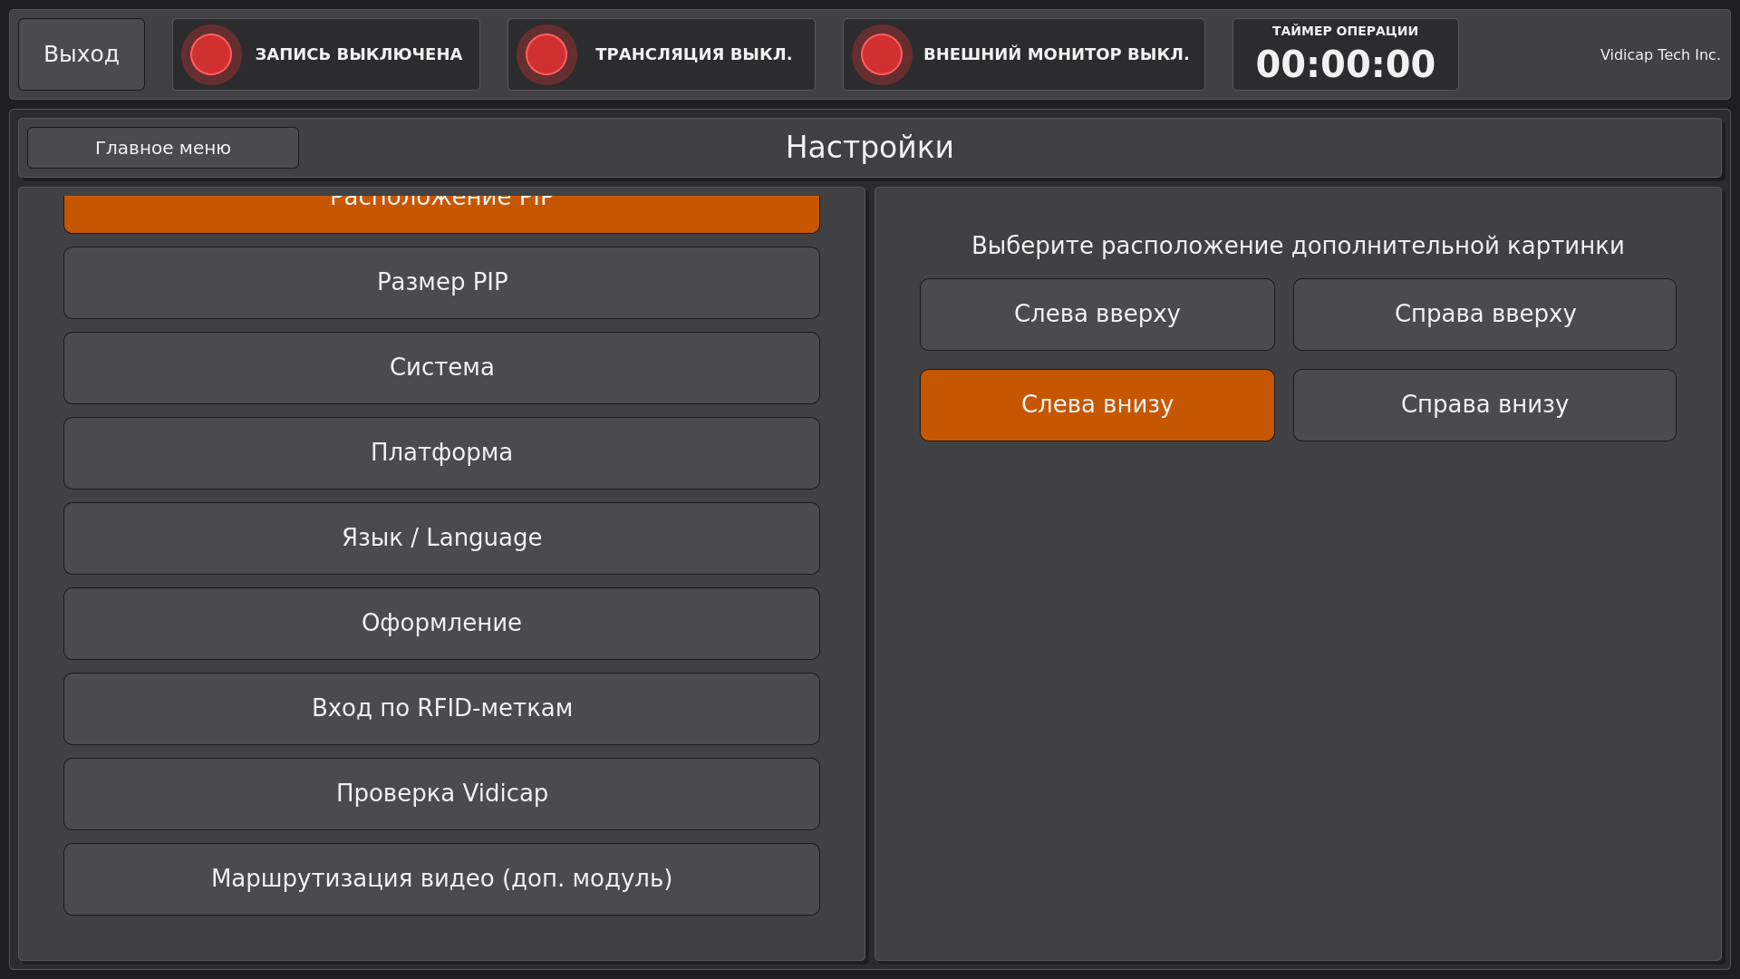Image resolution: width=1740 pixels, height=979 pixels.
Task: Select PIP position Слева внизу
Action: click(1097, 405)
